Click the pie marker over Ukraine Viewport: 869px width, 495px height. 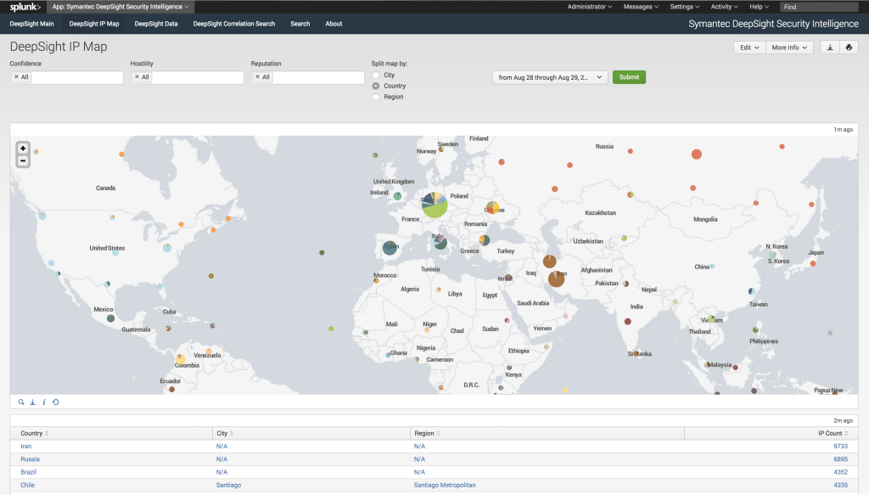492,208
